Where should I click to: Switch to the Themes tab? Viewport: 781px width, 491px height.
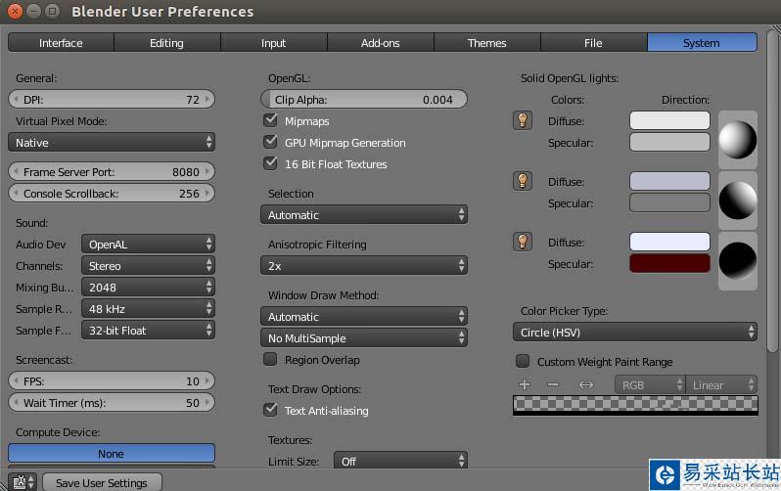tap(486, 43)
